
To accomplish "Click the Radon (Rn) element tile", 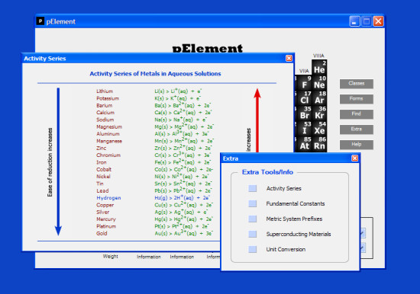I will tap(319, 143).
